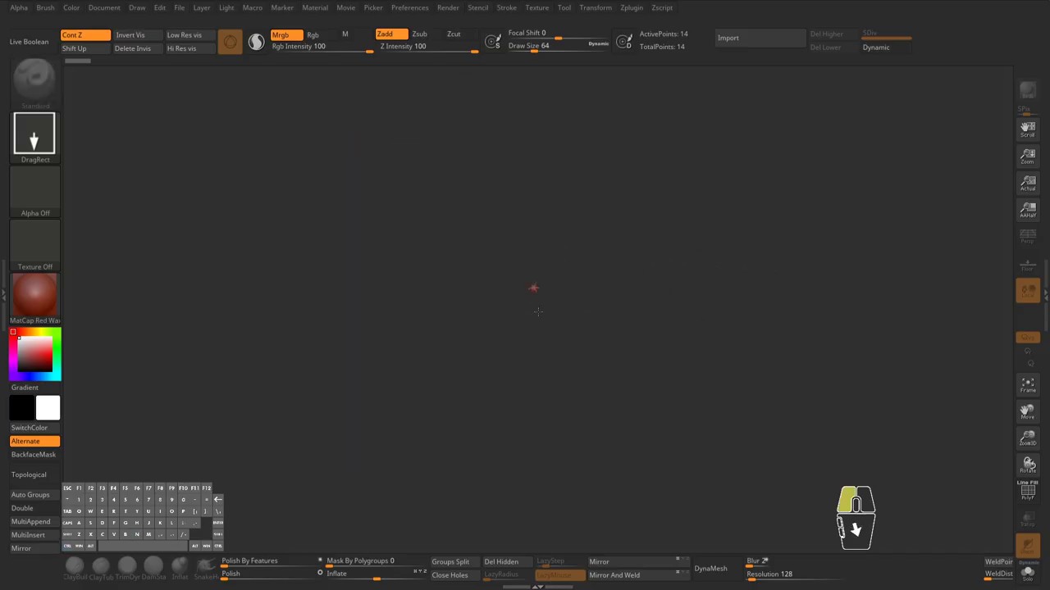The image size is (1050, 590).
Task: Click the Solo mode icon
Action: 1028,573
